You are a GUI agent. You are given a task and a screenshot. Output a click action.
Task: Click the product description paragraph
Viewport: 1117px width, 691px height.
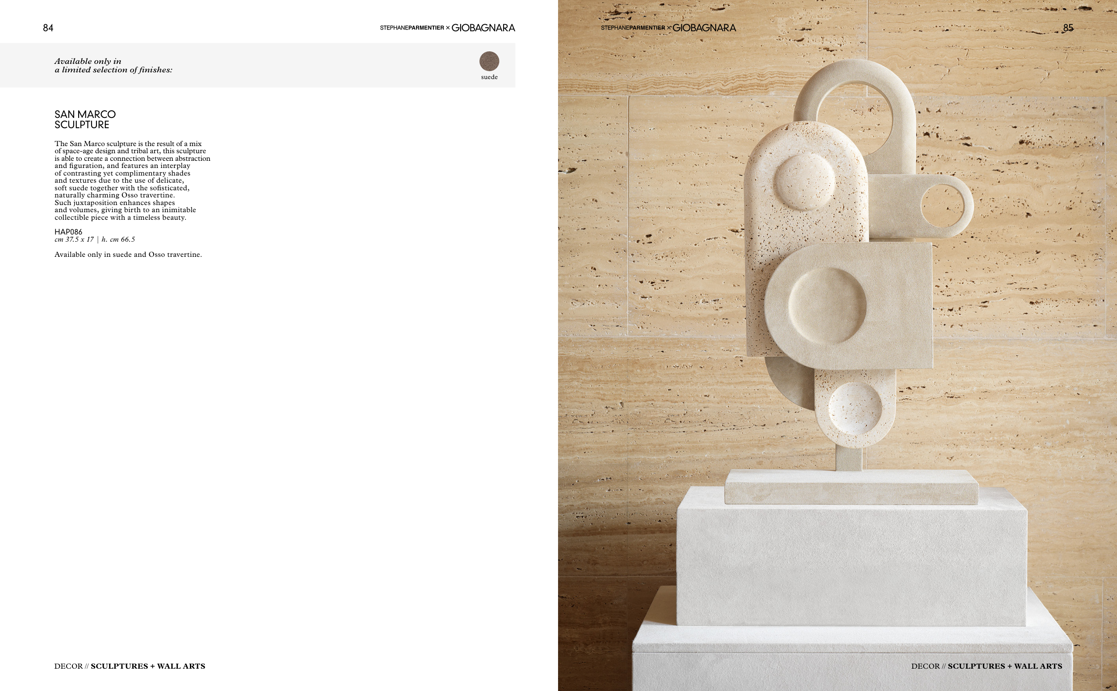[132, 180]
